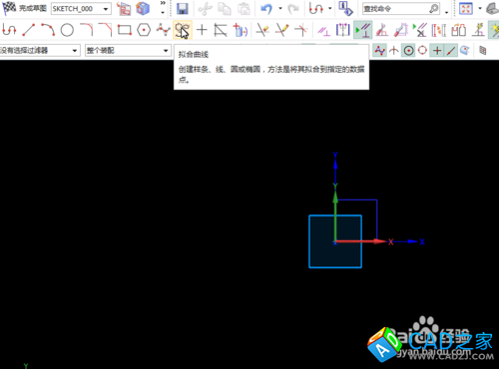
Task: Click the red X axis arrow in canvas
Action: point(361,241)
